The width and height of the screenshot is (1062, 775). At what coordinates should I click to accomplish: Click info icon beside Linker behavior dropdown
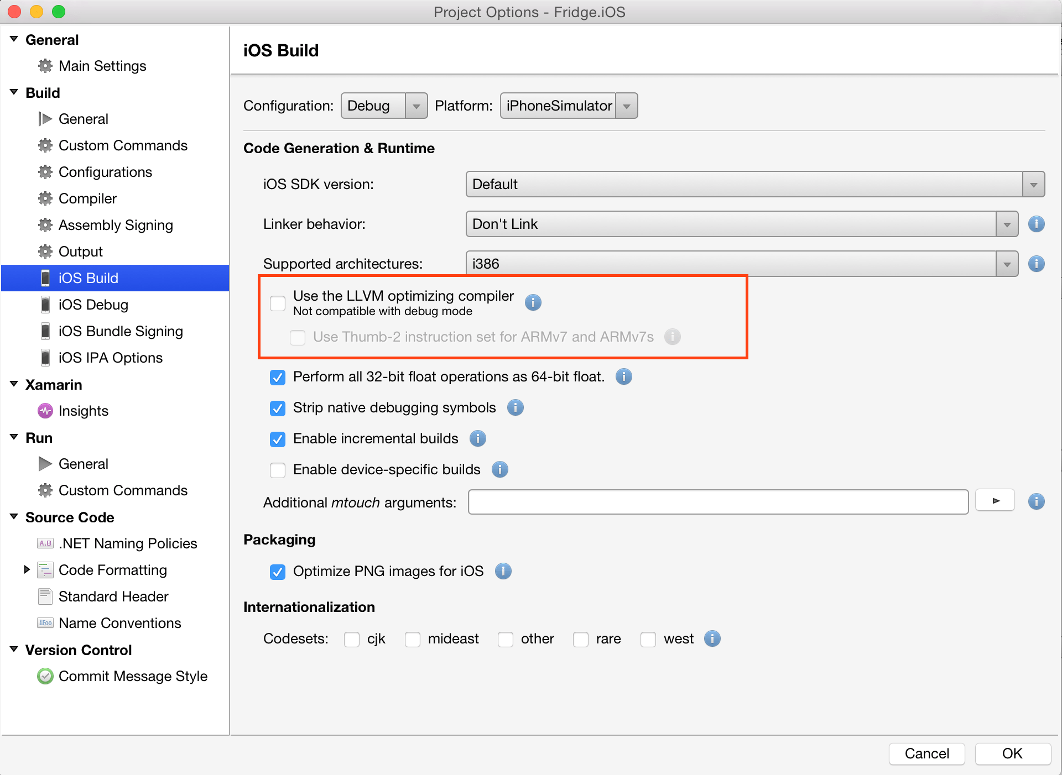pyautogui.click(x=1036, y=224)
